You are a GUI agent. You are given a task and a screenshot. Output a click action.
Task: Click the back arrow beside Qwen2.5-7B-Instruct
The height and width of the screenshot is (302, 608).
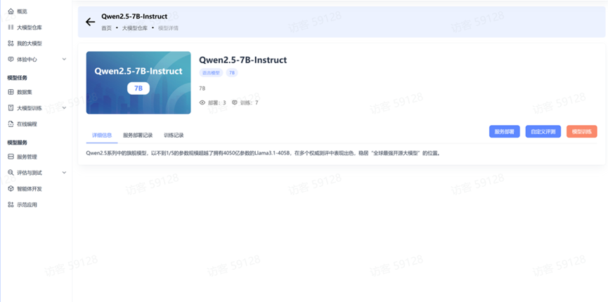click(91, 22)
